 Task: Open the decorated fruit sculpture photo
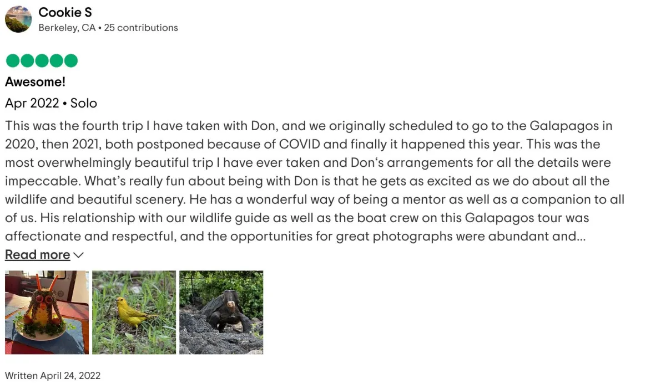click(x=47, y=312)
